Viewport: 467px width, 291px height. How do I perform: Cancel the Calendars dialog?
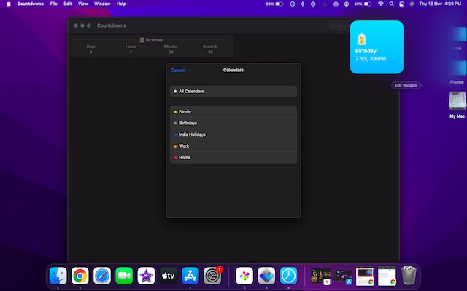[x=177, y=71]
